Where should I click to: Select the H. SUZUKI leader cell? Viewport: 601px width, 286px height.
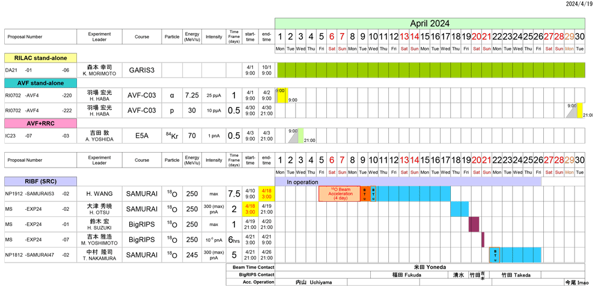(100, 224)
